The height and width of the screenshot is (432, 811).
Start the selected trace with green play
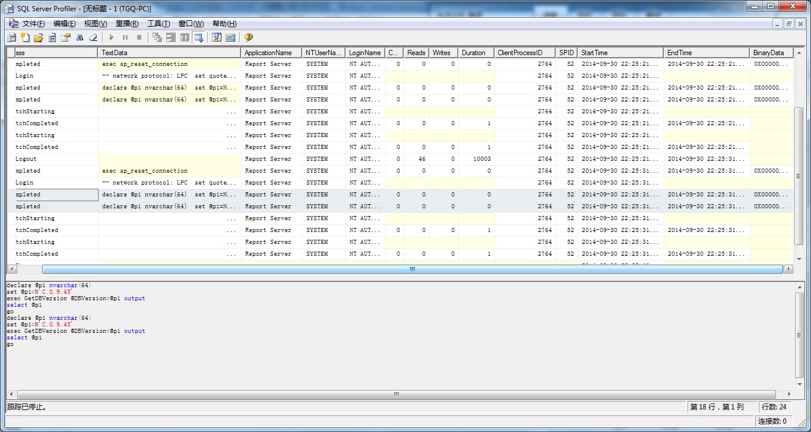coord(111,37)
